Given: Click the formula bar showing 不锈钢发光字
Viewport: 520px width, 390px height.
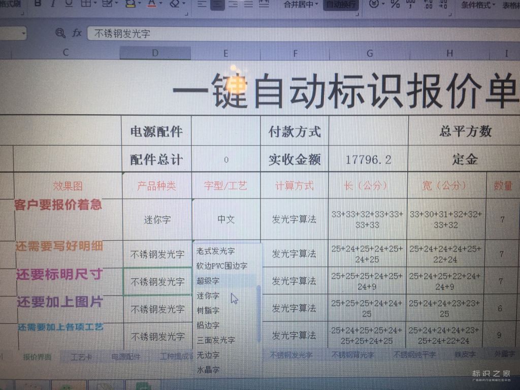Looking at the screenshot, I should [x=304, y=34].
